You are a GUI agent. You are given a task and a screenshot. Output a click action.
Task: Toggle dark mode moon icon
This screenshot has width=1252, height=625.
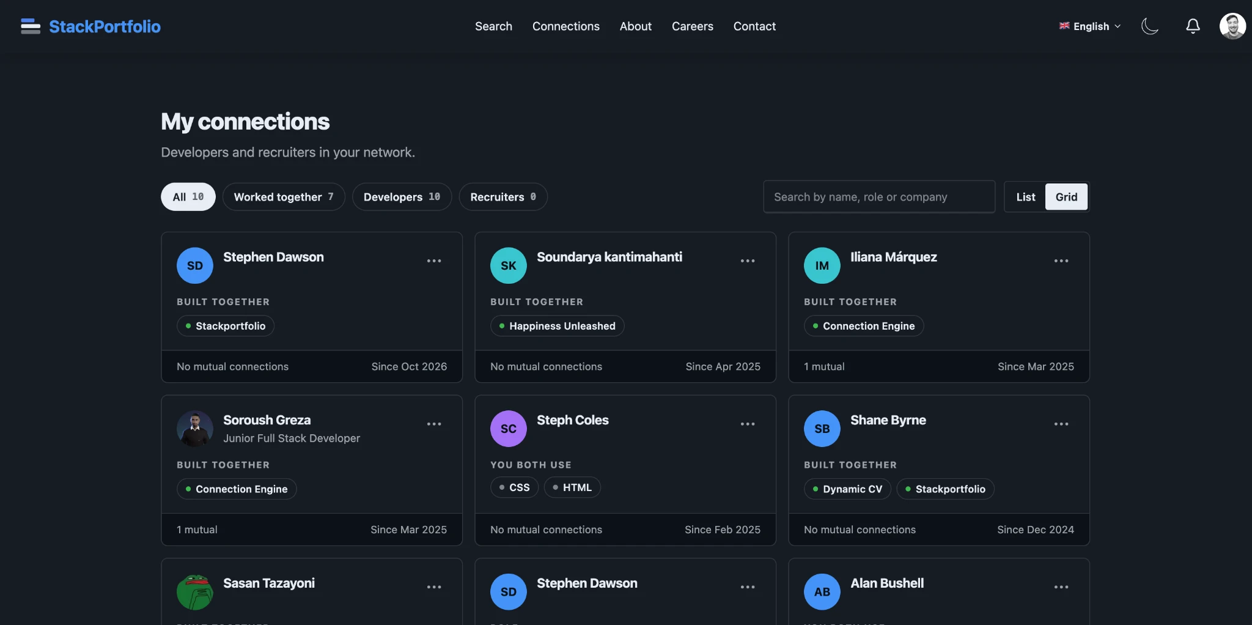pyautogui.click(x=1150, y=26)
